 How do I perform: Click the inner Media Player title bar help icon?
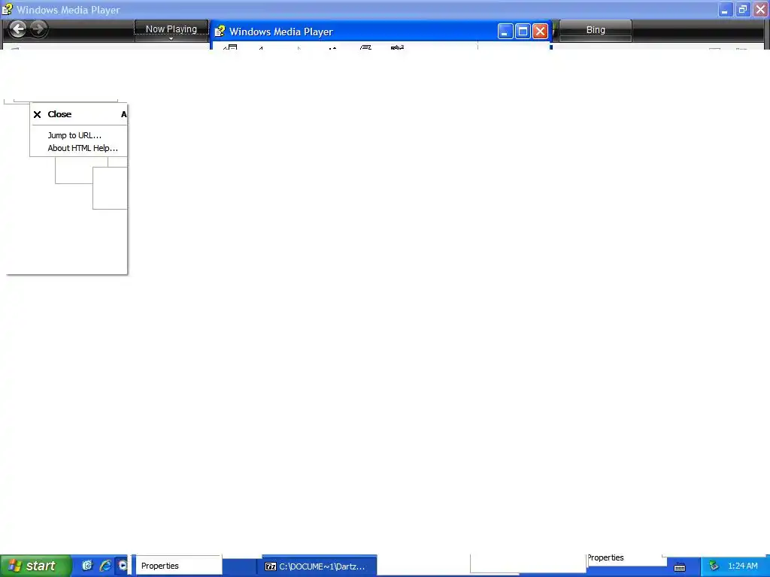(x=220, y=32)
